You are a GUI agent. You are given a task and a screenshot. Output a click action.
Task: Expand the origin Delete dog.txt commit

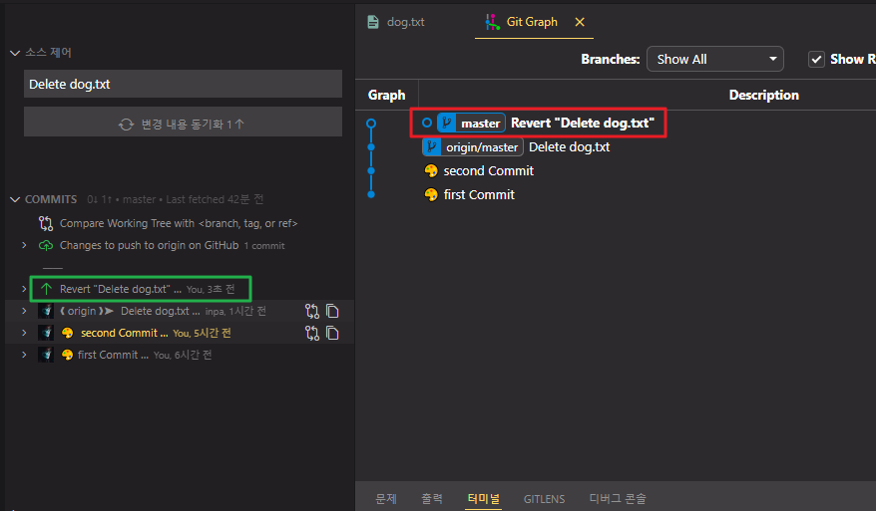[x=24, y=311]
